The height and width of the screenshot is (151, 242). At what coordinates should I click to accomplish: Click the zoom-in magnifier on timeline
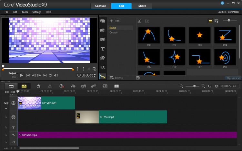click(203, 86)
